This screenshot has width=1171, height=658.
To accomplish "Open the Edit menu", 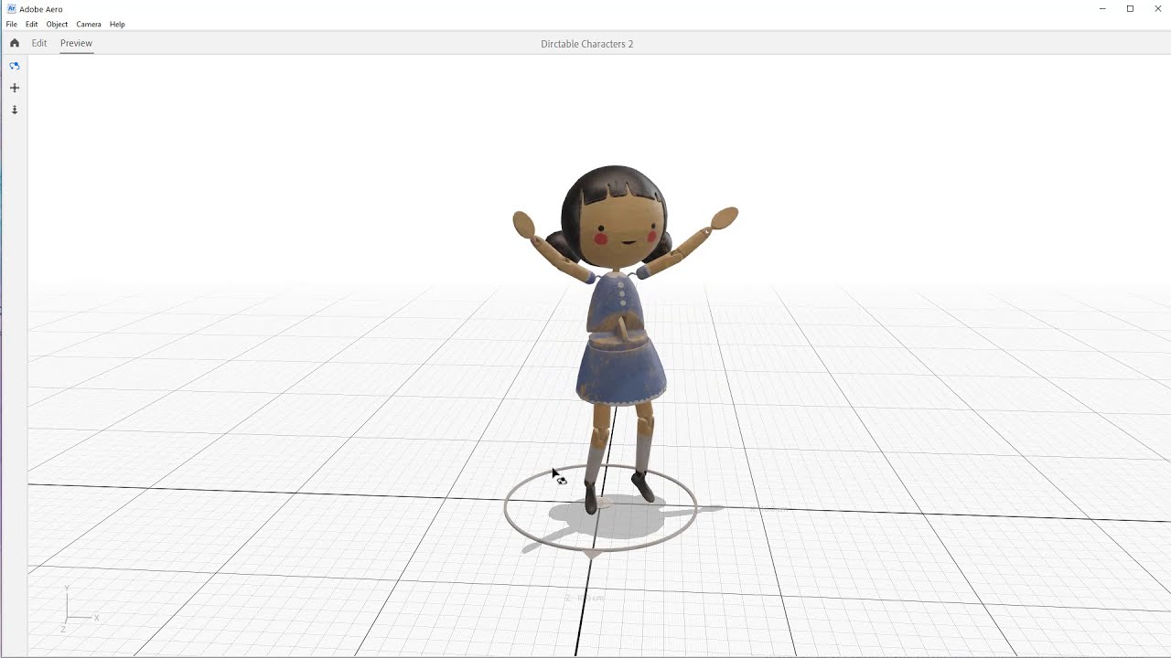I will click(x=32, y=25).
